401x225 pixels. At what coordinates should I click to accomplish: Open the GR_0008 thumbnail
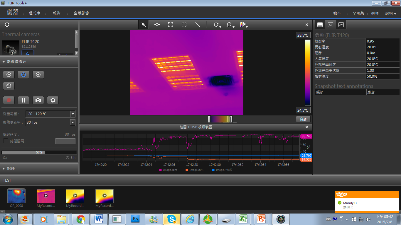click(x=16, y=196)
